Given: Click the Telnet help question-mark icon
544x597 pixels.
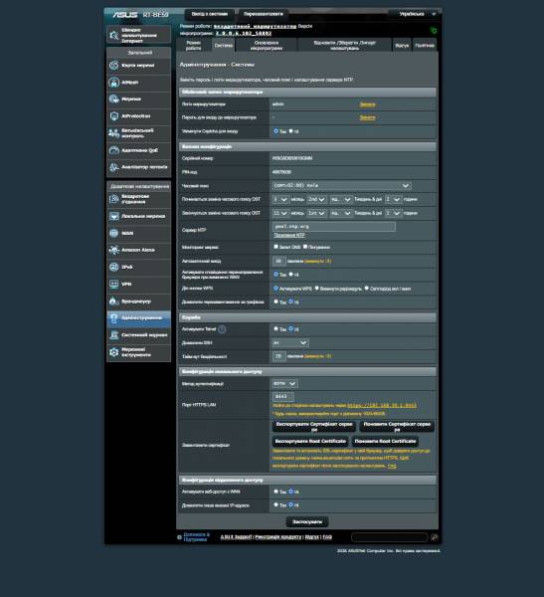Looking at the screenshot, I should tap(222, 329).
